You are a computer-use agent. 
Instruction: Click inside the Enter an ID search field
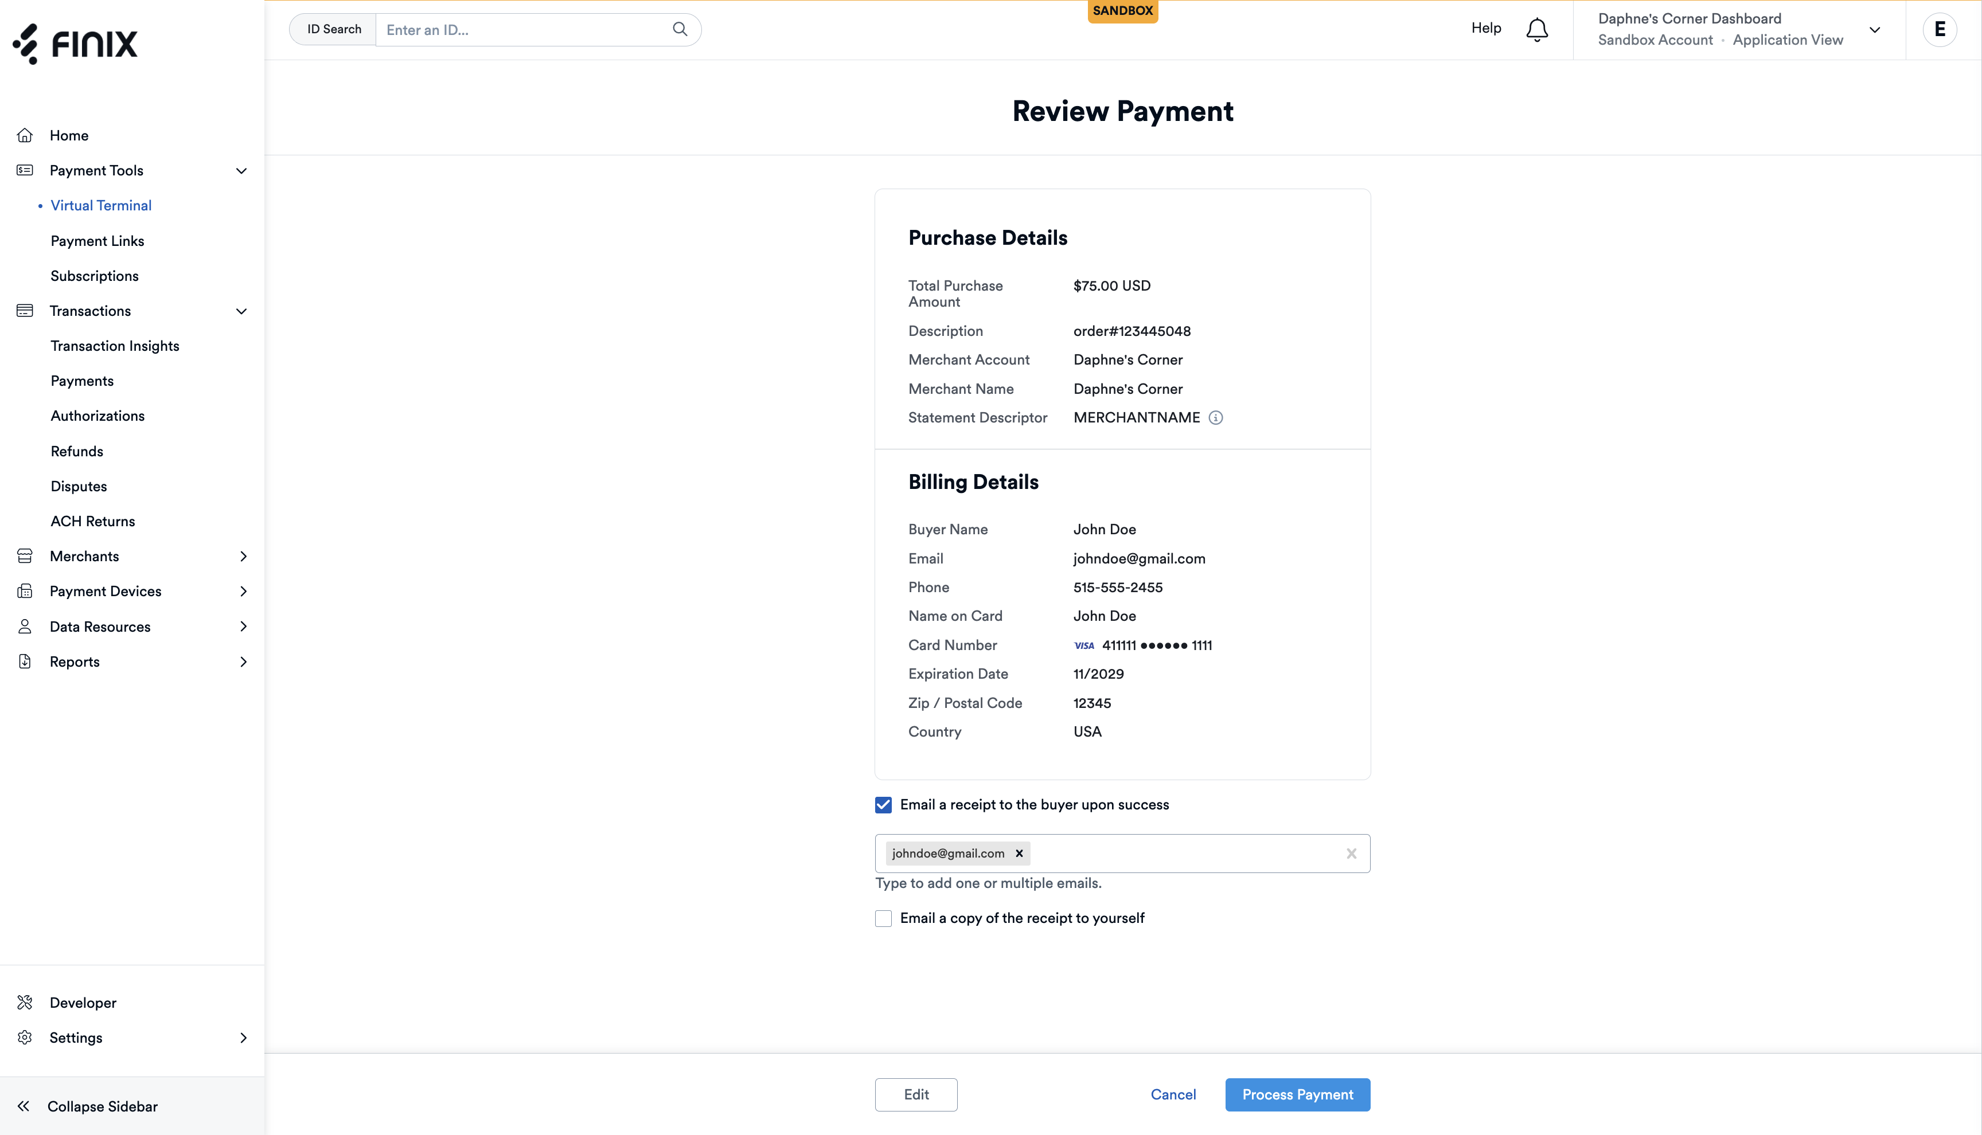(514, 30)
